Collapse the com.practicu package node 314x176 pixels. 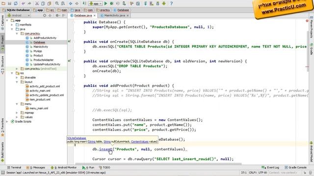(17, 34)
